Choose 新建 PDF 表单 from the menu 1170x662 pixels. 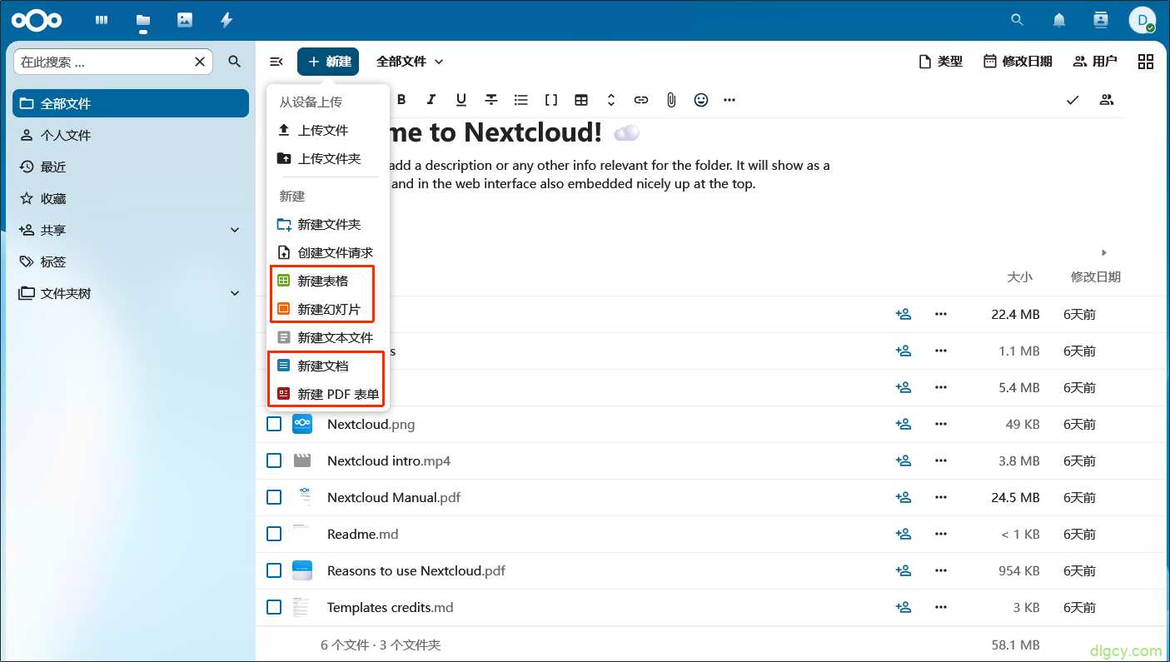(x=328, y=394)
